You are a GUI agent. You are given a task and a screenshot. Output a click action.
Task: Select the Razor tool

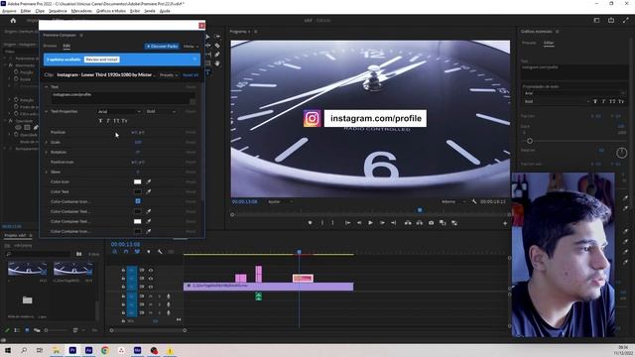coord(217,46)
